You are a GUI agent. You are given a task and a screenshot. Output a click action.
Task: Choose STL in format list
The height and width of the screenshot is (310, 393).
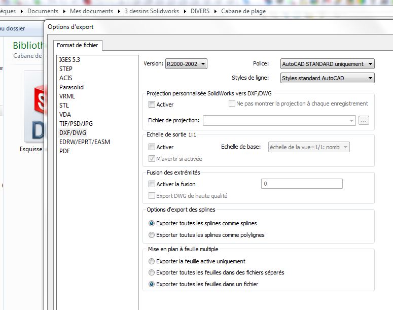tap(64, 106)
